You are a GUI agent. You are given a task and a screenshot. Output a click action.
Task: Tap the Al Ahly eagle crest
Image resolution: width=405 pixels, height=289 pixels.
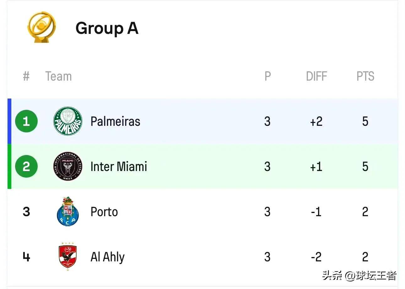[x=68, y=257]
